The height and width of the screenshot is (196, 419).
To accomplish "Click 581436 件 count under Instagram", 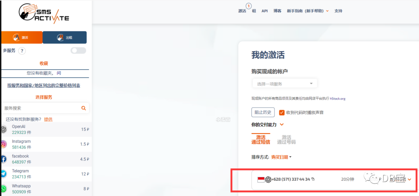I will (x=22, y=147).
